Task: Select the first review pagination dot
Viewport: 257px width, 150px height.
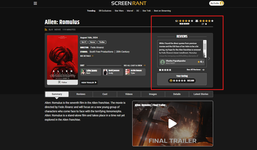Action: [160, 70]
